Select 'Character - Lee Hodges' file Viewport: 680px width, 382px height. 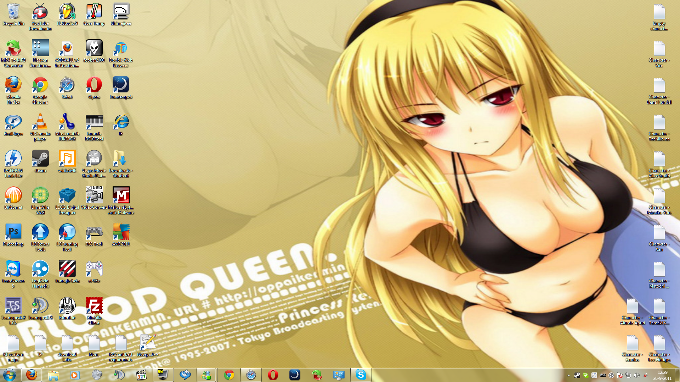[x=659, y=348]
